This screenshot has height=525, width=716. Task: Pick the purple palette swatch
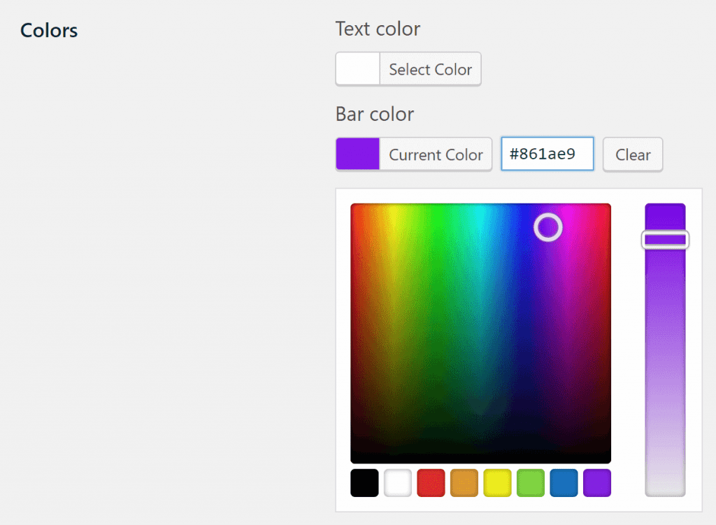[x=596, y=483]
